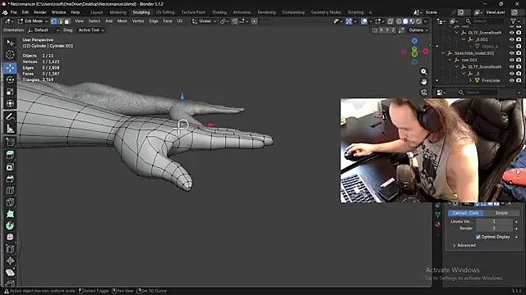Select the Poly Build tool
The height and width of the screenshot is (295, 526).
10,214
